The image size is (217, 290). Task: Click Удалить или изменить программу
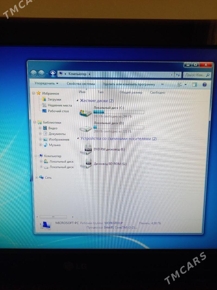[x=129, y=84]
